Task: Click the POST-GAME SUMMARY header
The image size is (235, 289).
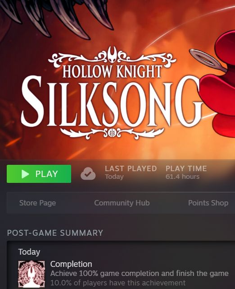Action: [55, 233]
